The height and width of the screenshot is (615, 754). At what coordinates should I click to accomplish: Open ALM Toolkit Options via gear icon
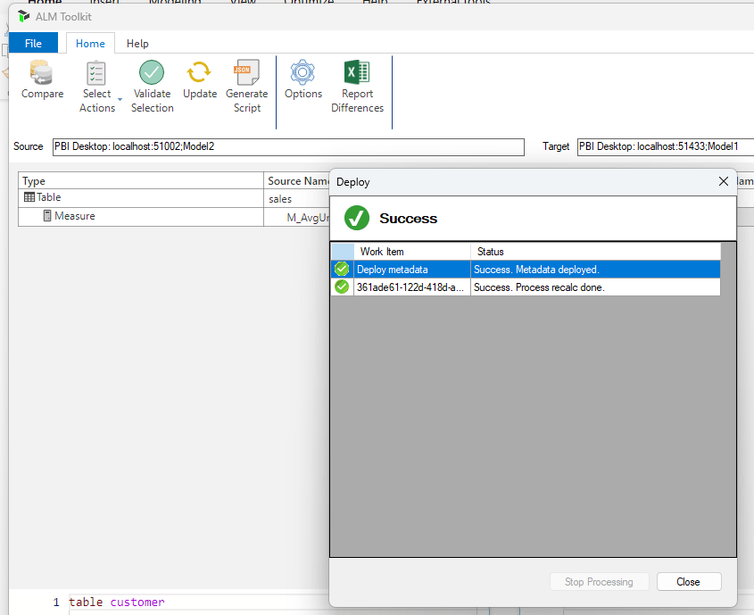(302, 73)
